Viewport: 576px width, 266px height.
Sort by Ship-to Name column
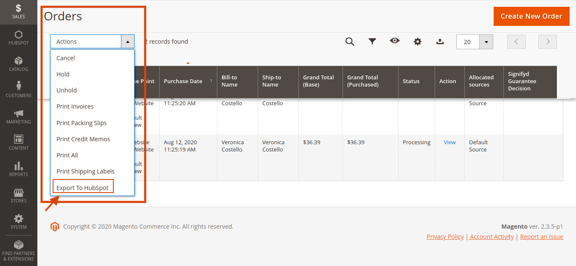coord(278,81)
